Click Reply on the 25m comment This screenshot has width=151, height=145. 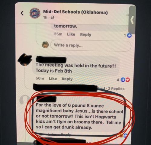click(x=86, y=34)
